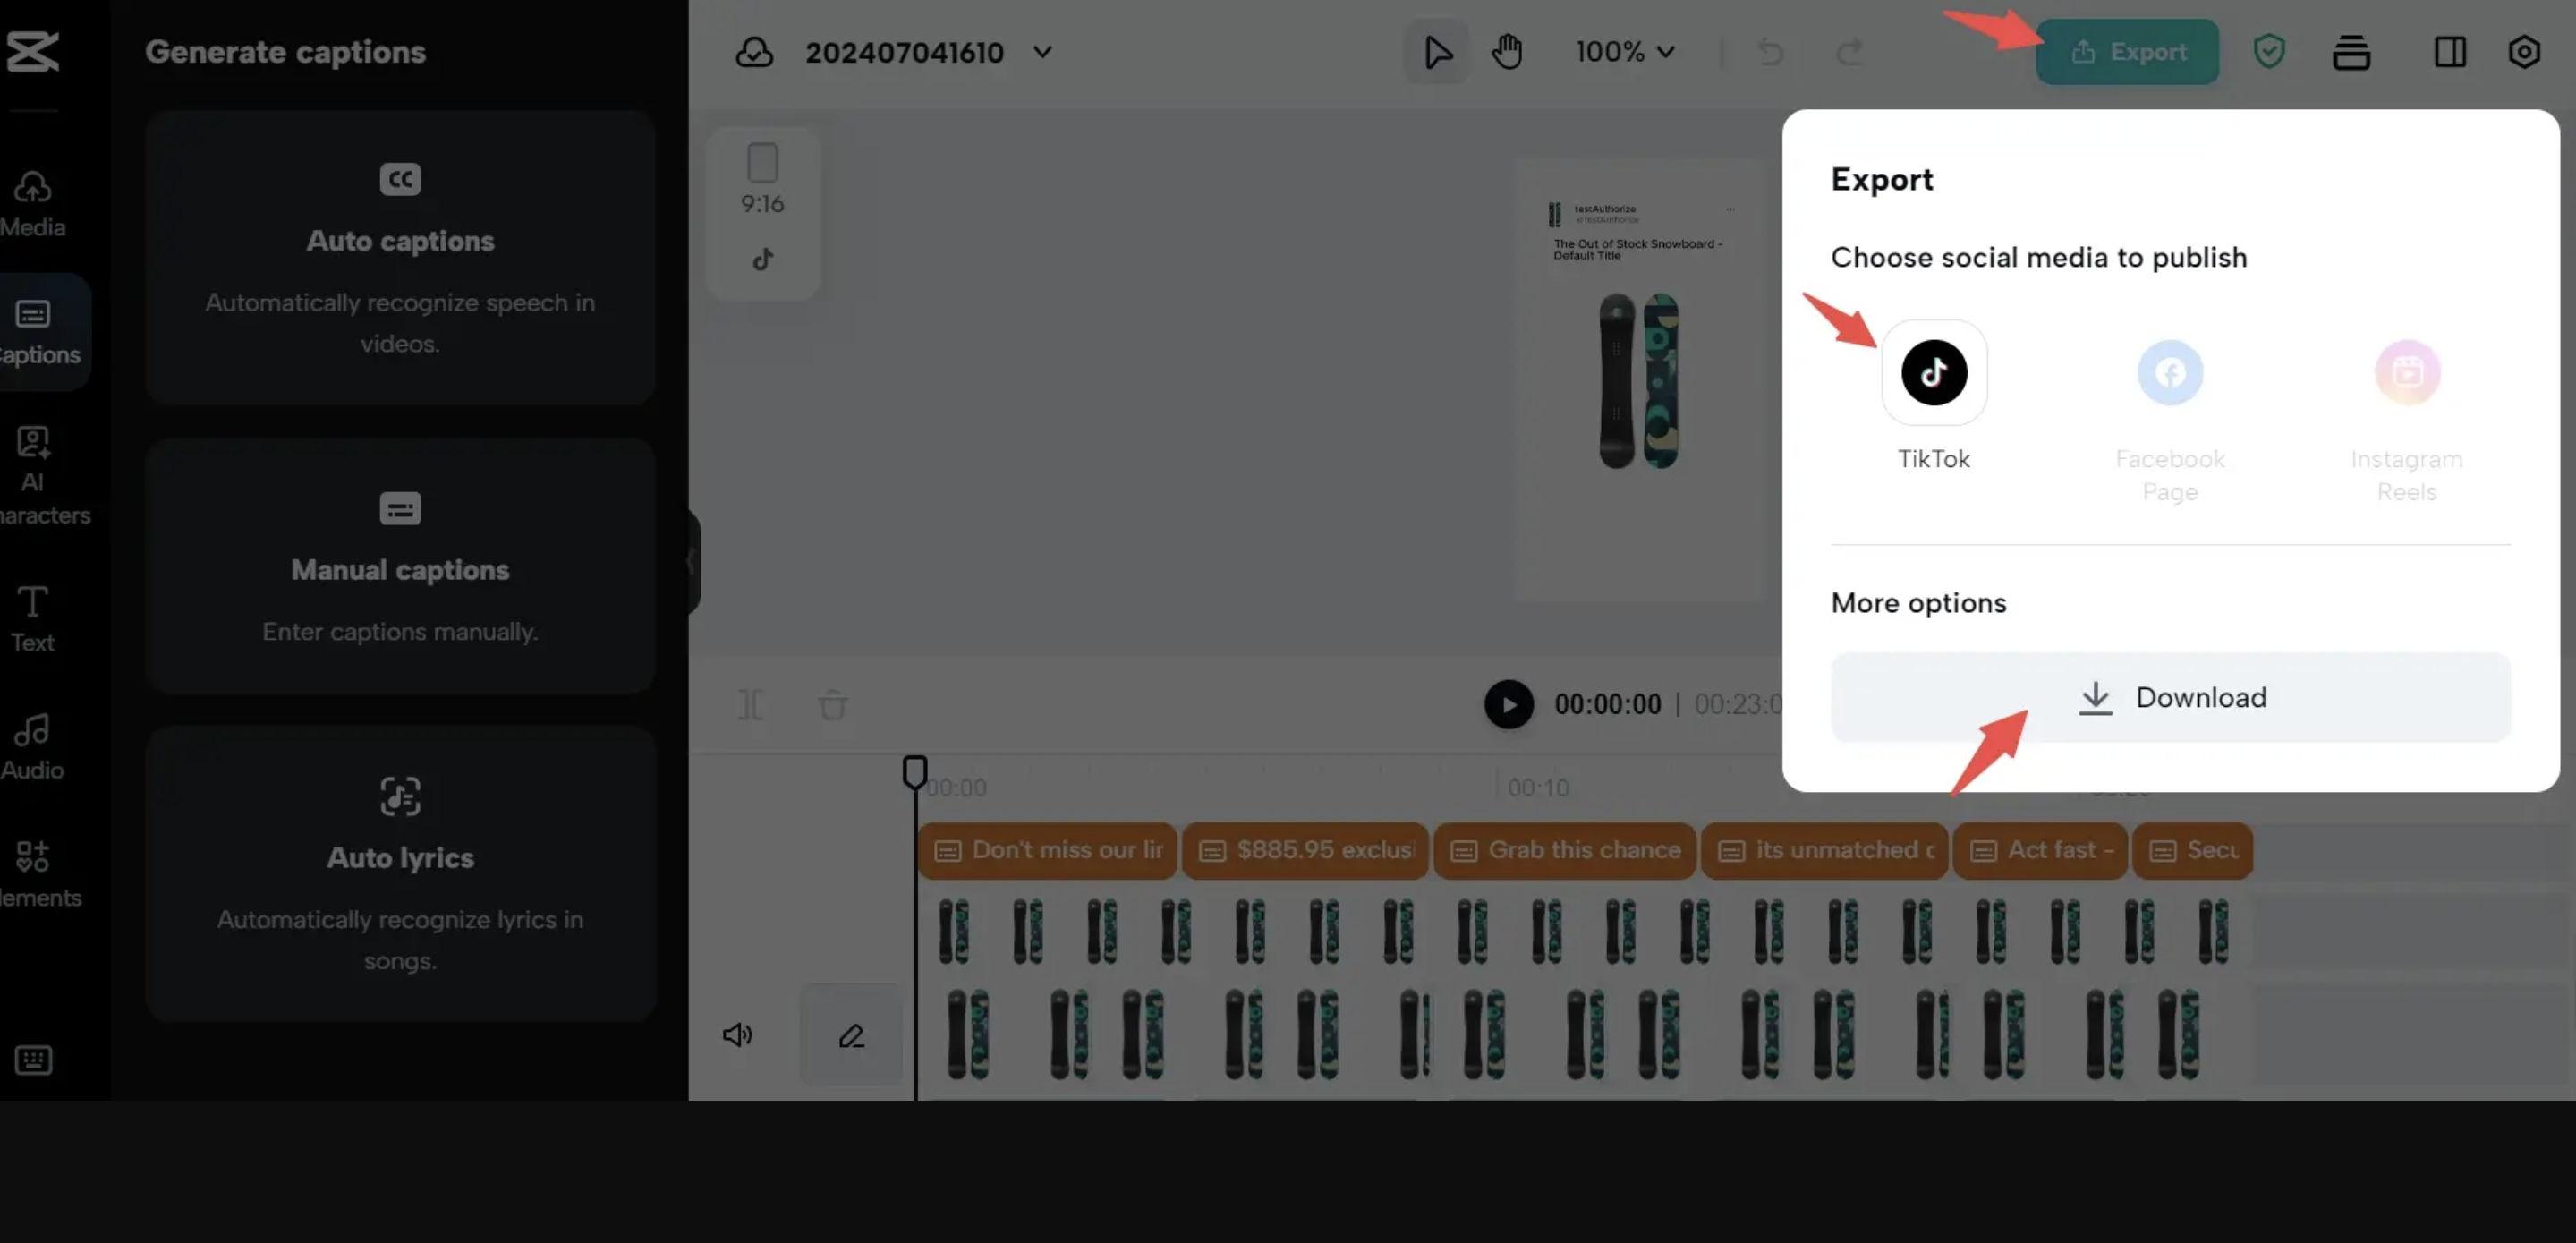Select the pointer selection tool
The image size is (2576, 1243).
(x=1437, y=51)
